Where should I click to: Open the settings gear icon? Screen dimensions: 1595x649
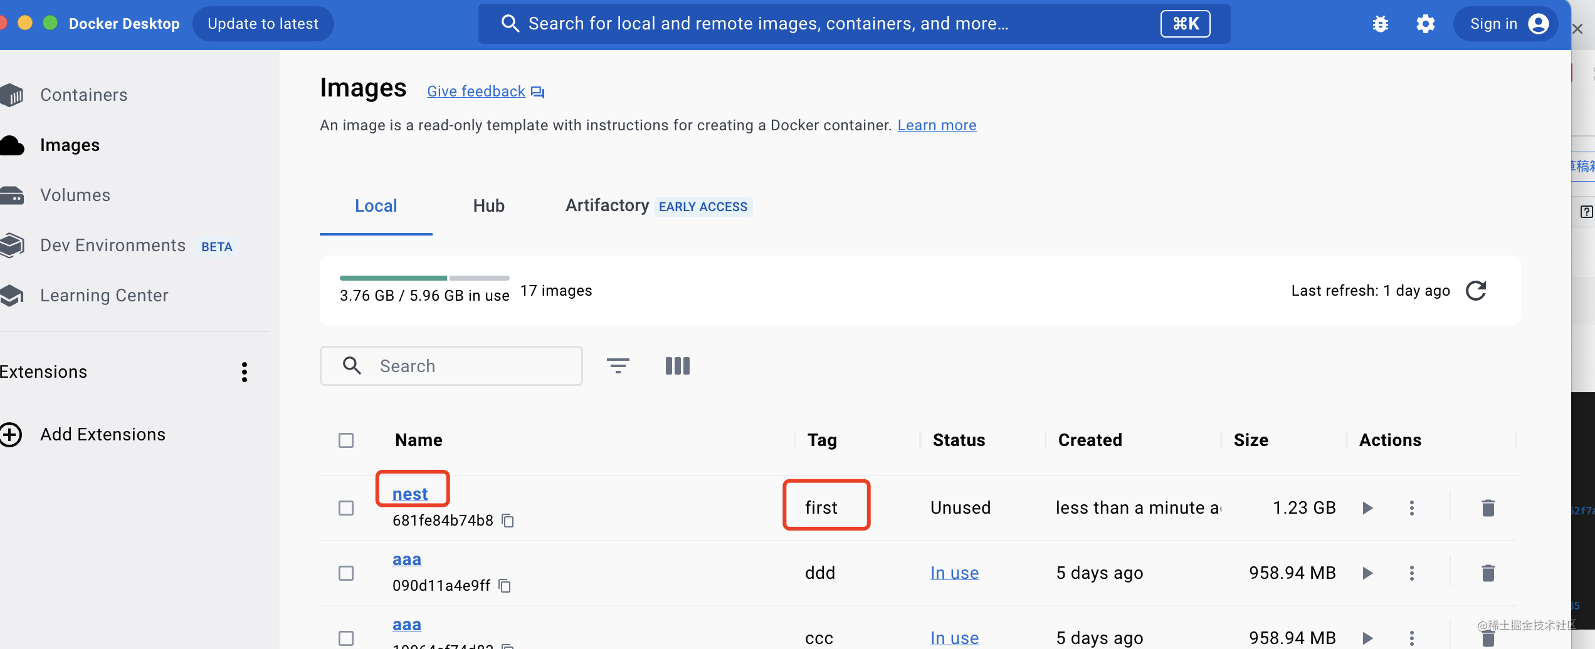1425,24
